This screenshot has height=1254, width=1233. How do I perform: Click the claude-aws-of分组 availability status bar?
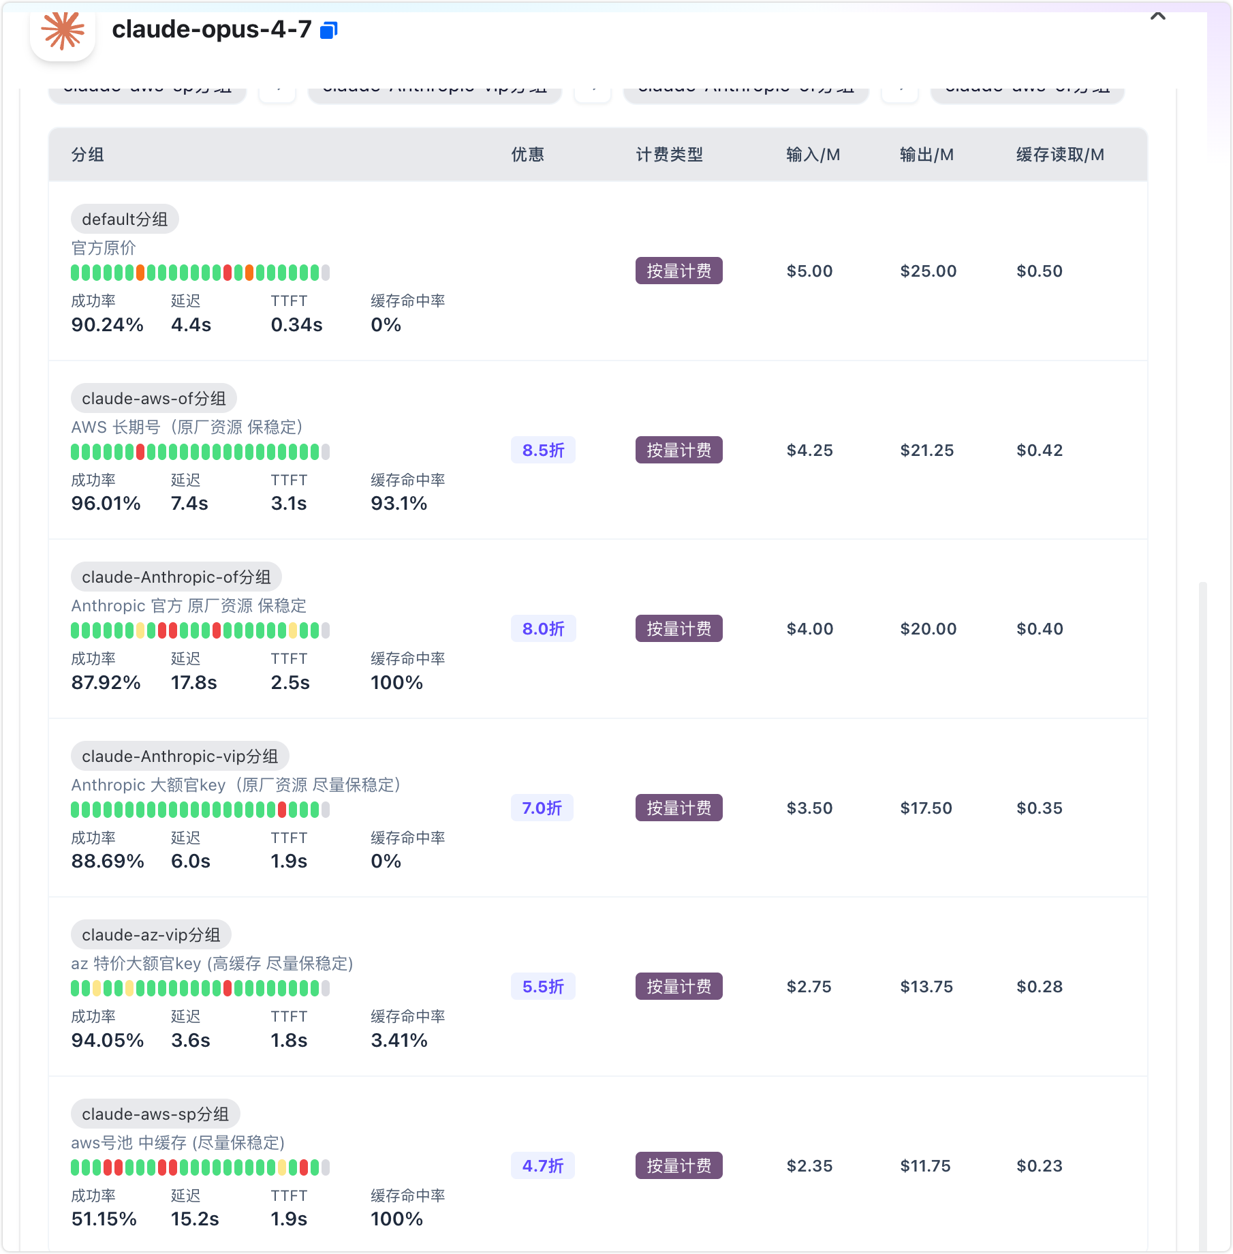tap(200, 452)
